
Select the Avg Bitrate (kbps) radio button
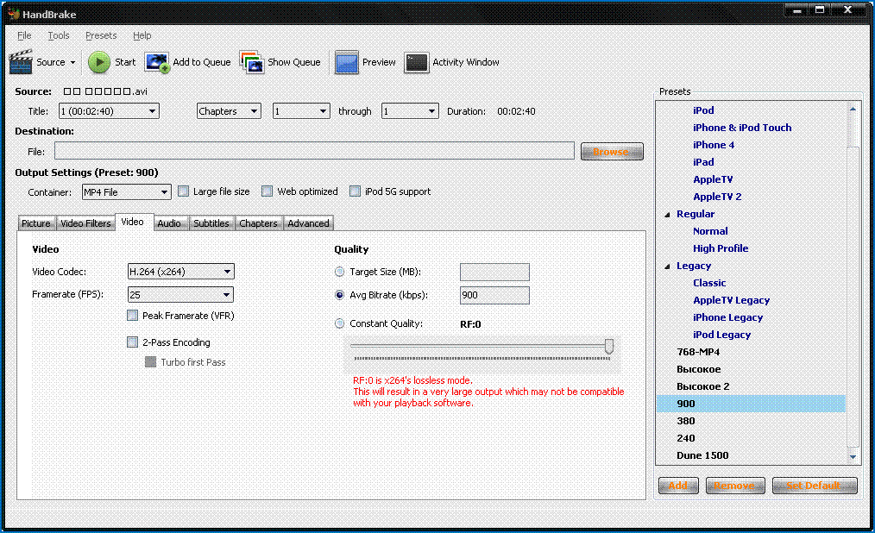pyautogui.click(x=339, y=295)
